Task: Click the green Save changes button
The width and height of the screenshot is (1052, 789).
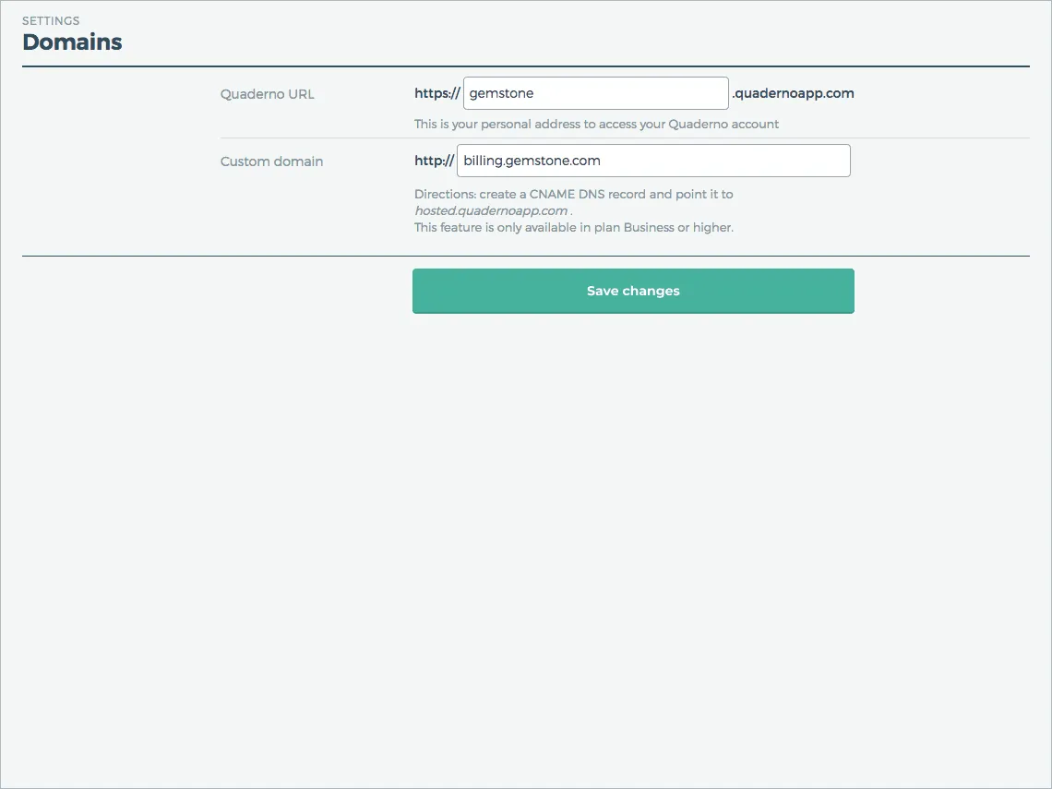Action: pos(632,290)
